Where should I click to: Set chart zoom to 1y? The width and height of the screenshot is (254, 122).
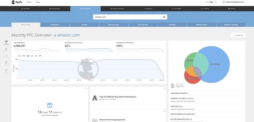28,56
